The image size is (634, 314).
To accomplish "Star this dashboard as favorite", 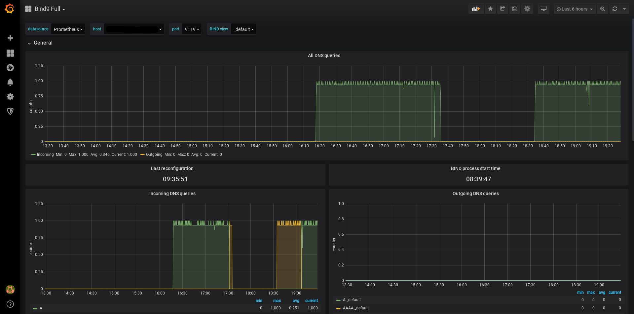I will point(490,9).
